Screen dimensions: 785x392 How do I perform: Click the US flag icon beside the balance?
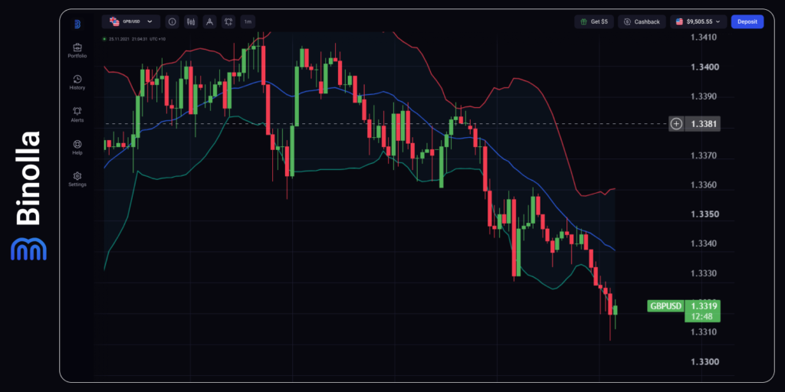tap(679, 21)
